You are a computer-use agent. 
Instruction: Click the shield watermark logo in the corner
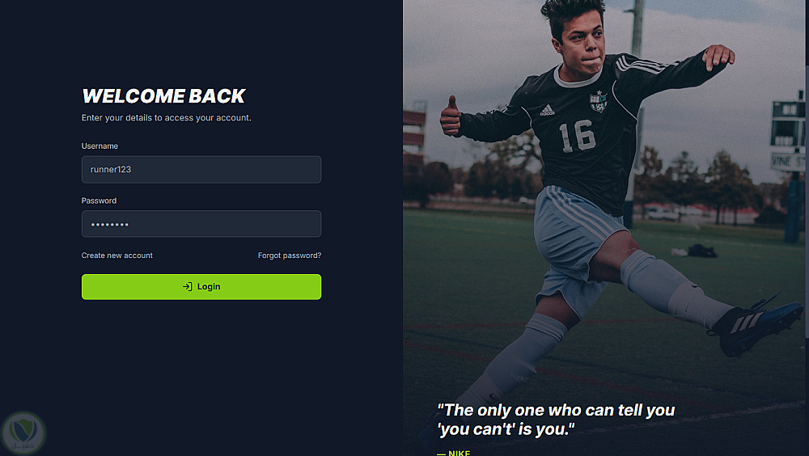pyautogui.click(x=23, y=433)
